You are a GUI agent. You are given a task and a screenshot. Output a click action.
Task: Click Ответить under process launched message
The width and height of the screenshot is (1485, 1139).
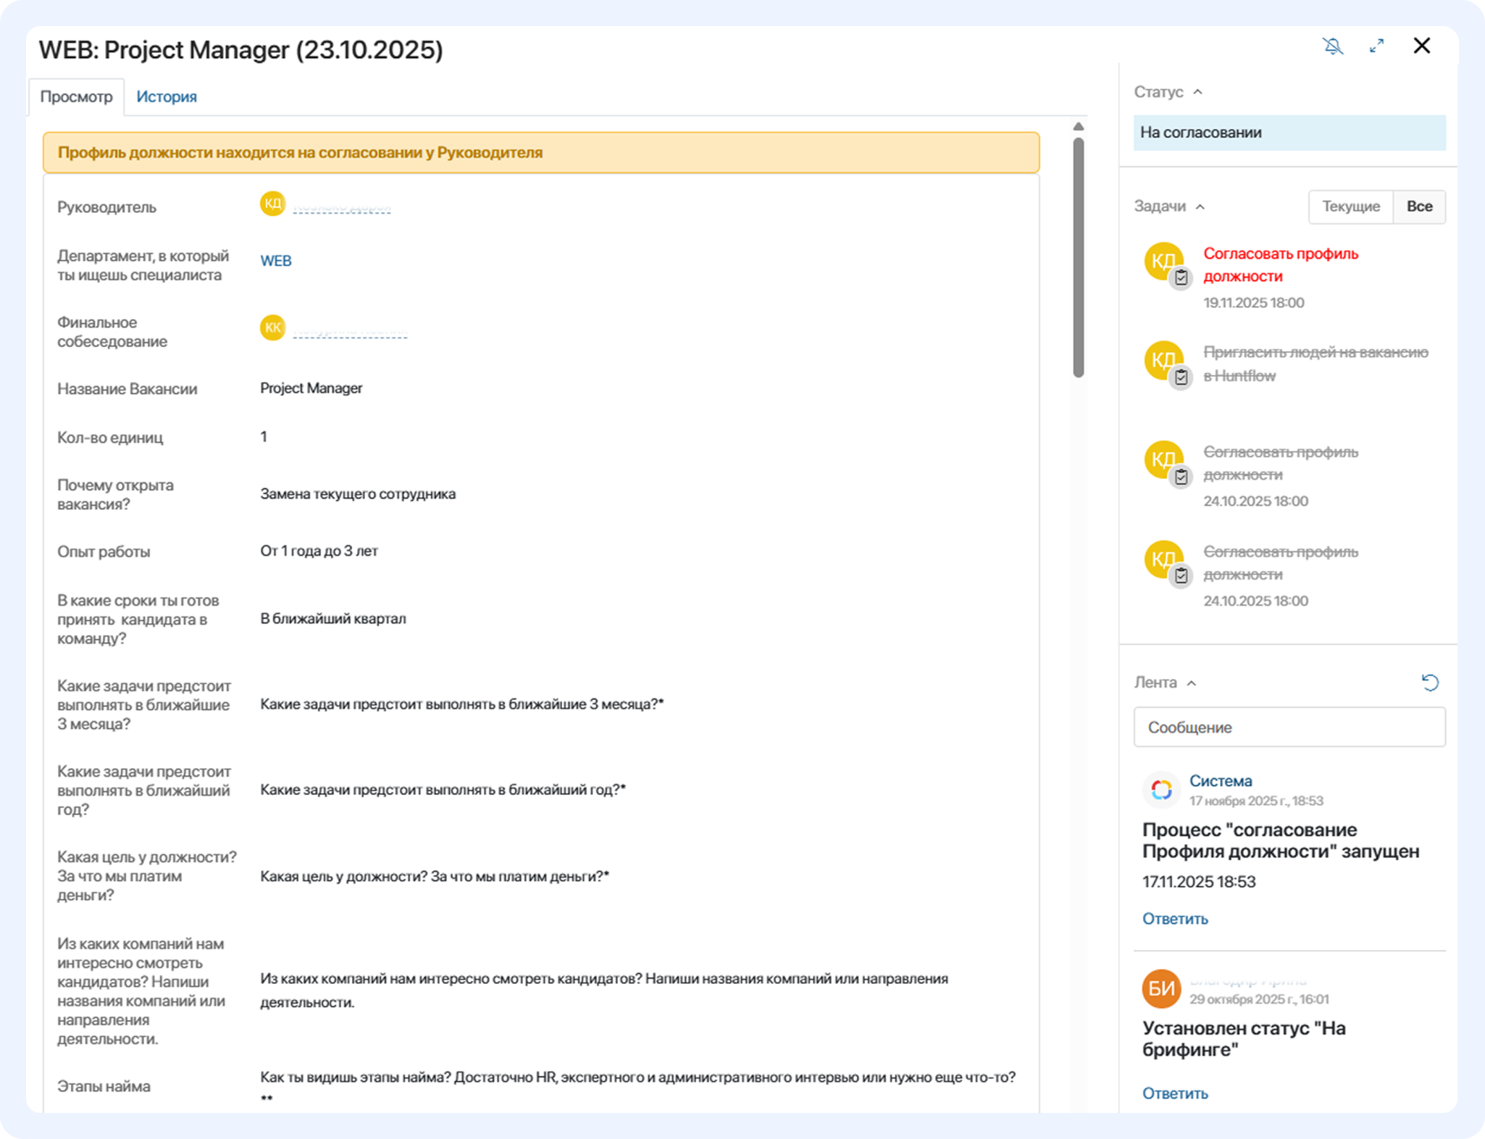(1175, 919)
